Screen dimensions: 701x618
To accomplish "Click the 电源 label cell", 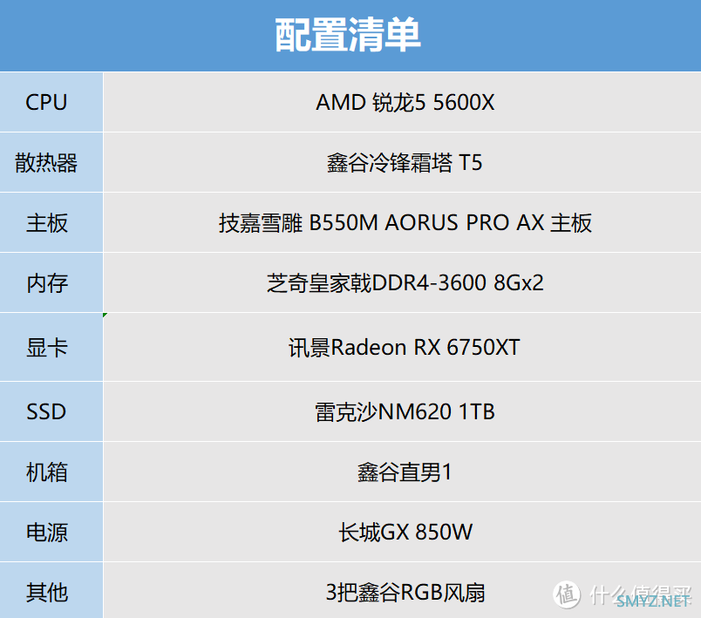I will tap(51, 532).
